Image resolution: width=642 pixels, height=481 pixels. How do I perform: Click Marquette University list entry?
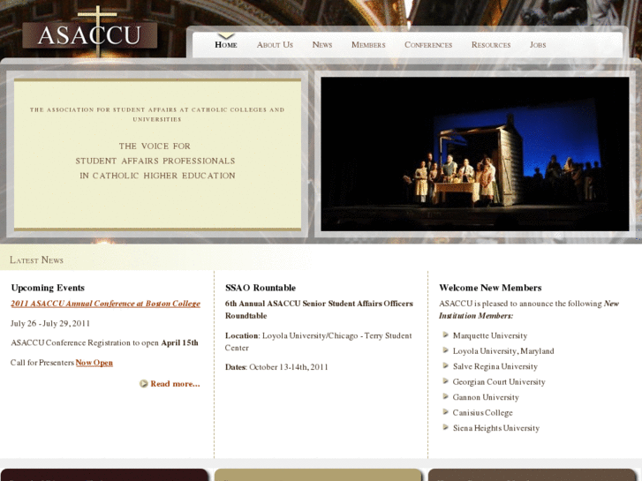click(490, 335)
